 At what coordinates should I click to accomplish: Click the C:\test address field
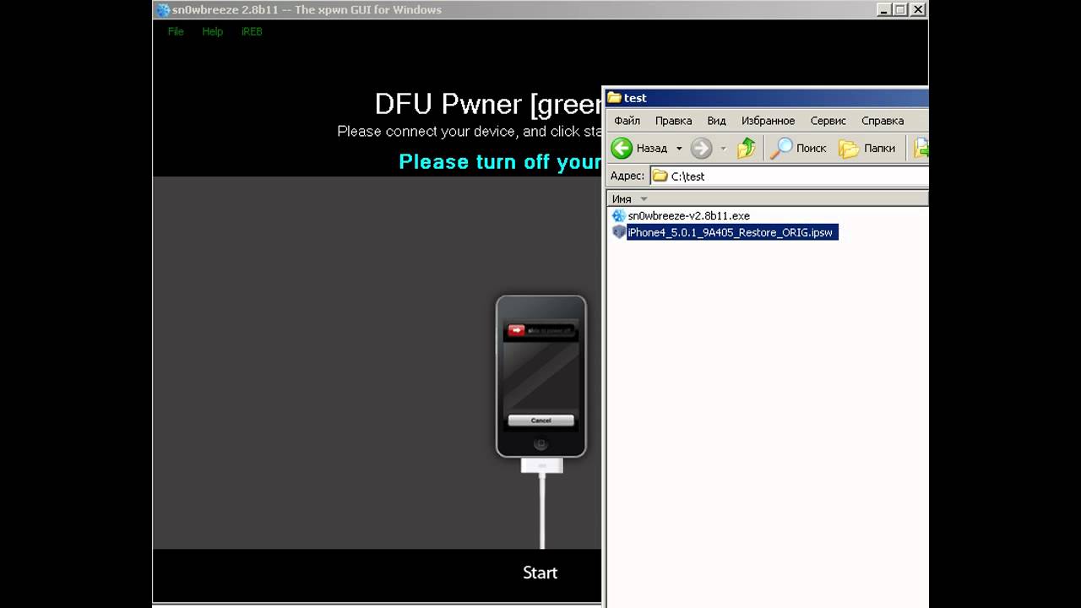[x=789, y=176]
